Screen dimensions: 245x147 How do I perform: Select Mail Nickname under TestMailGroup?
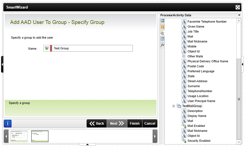(197, 131)
